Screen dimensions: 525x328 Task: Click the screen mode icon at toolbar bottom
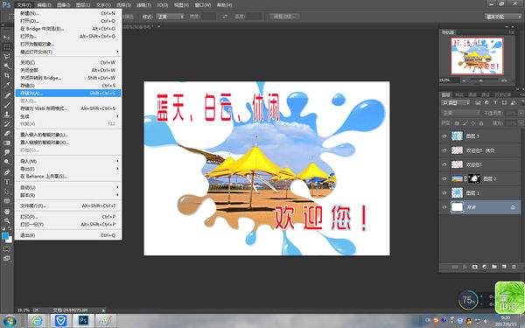(7, 258)
